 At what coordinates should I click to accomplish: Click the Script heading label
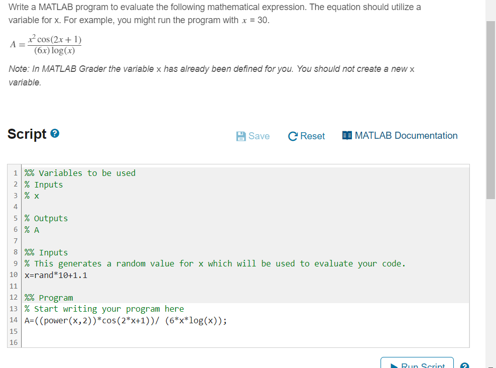point(27,134)
